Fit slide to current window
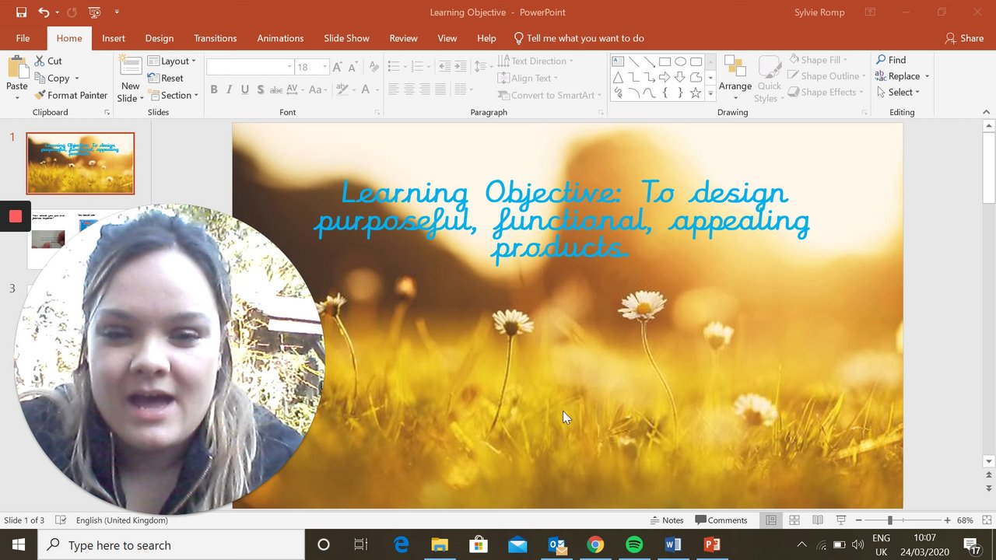Image resolution: width=996 pixels, height=560 pixels. (987, 520)
